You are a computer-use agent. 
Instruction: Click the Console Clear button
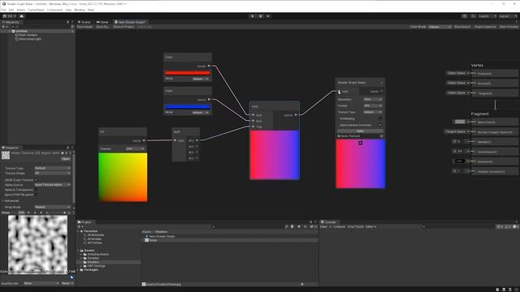coord(323,227)
